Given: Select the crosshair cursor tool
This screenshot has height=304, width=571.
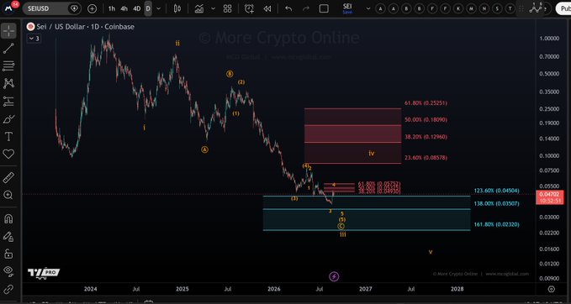Looking at the screenshot, I should (x=8, y=31).
